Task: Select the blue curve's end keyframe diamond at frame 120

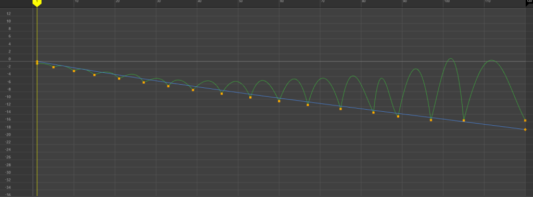Action: [525, 129]
